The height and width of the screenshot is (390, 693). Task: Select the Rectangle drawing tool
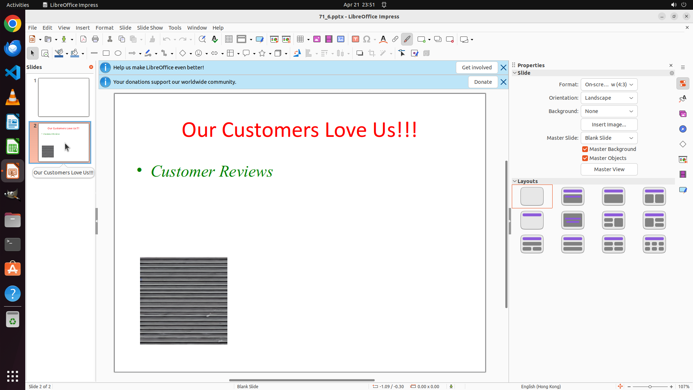click(106, 53)
